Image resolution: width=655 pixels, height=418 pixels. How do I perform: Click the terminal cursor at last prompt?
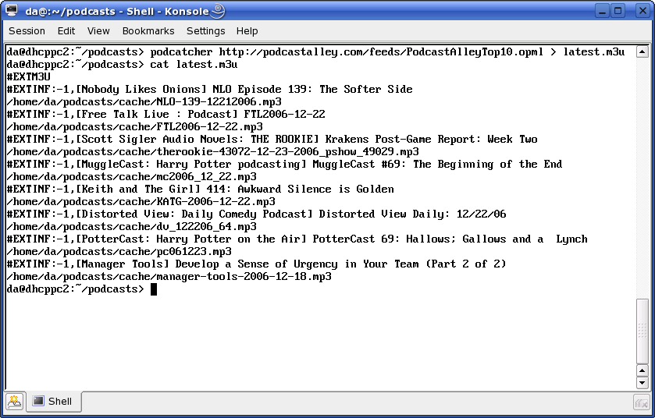coord(154,289)
